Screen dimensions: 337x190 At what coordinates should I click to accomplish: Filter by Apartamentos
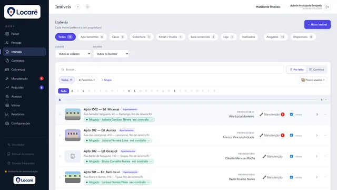tap(92, 37)
